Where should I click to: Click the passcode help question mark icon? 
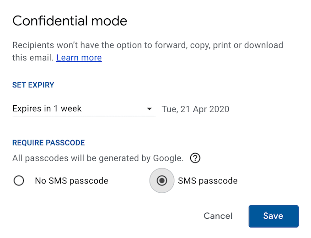coord(196,158)
